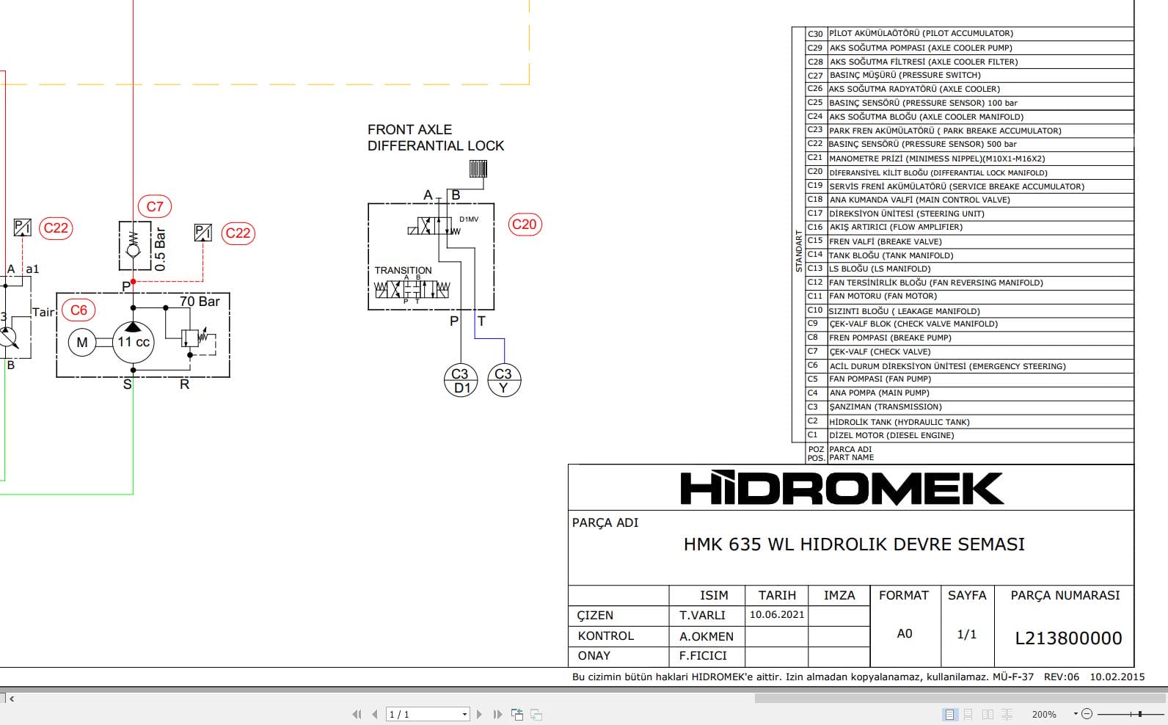The width and height of the screenshot is (1168, 725).
Task: Go to the previous page
Action: (x=375, y=714)
